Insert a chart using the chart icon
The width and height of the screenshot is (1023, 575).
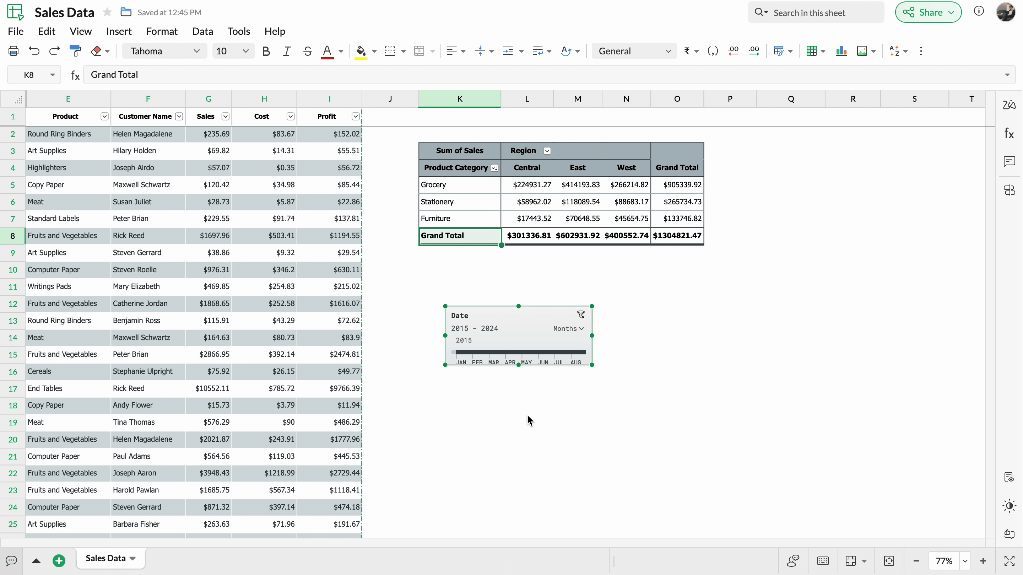click(x=841, y=51)
